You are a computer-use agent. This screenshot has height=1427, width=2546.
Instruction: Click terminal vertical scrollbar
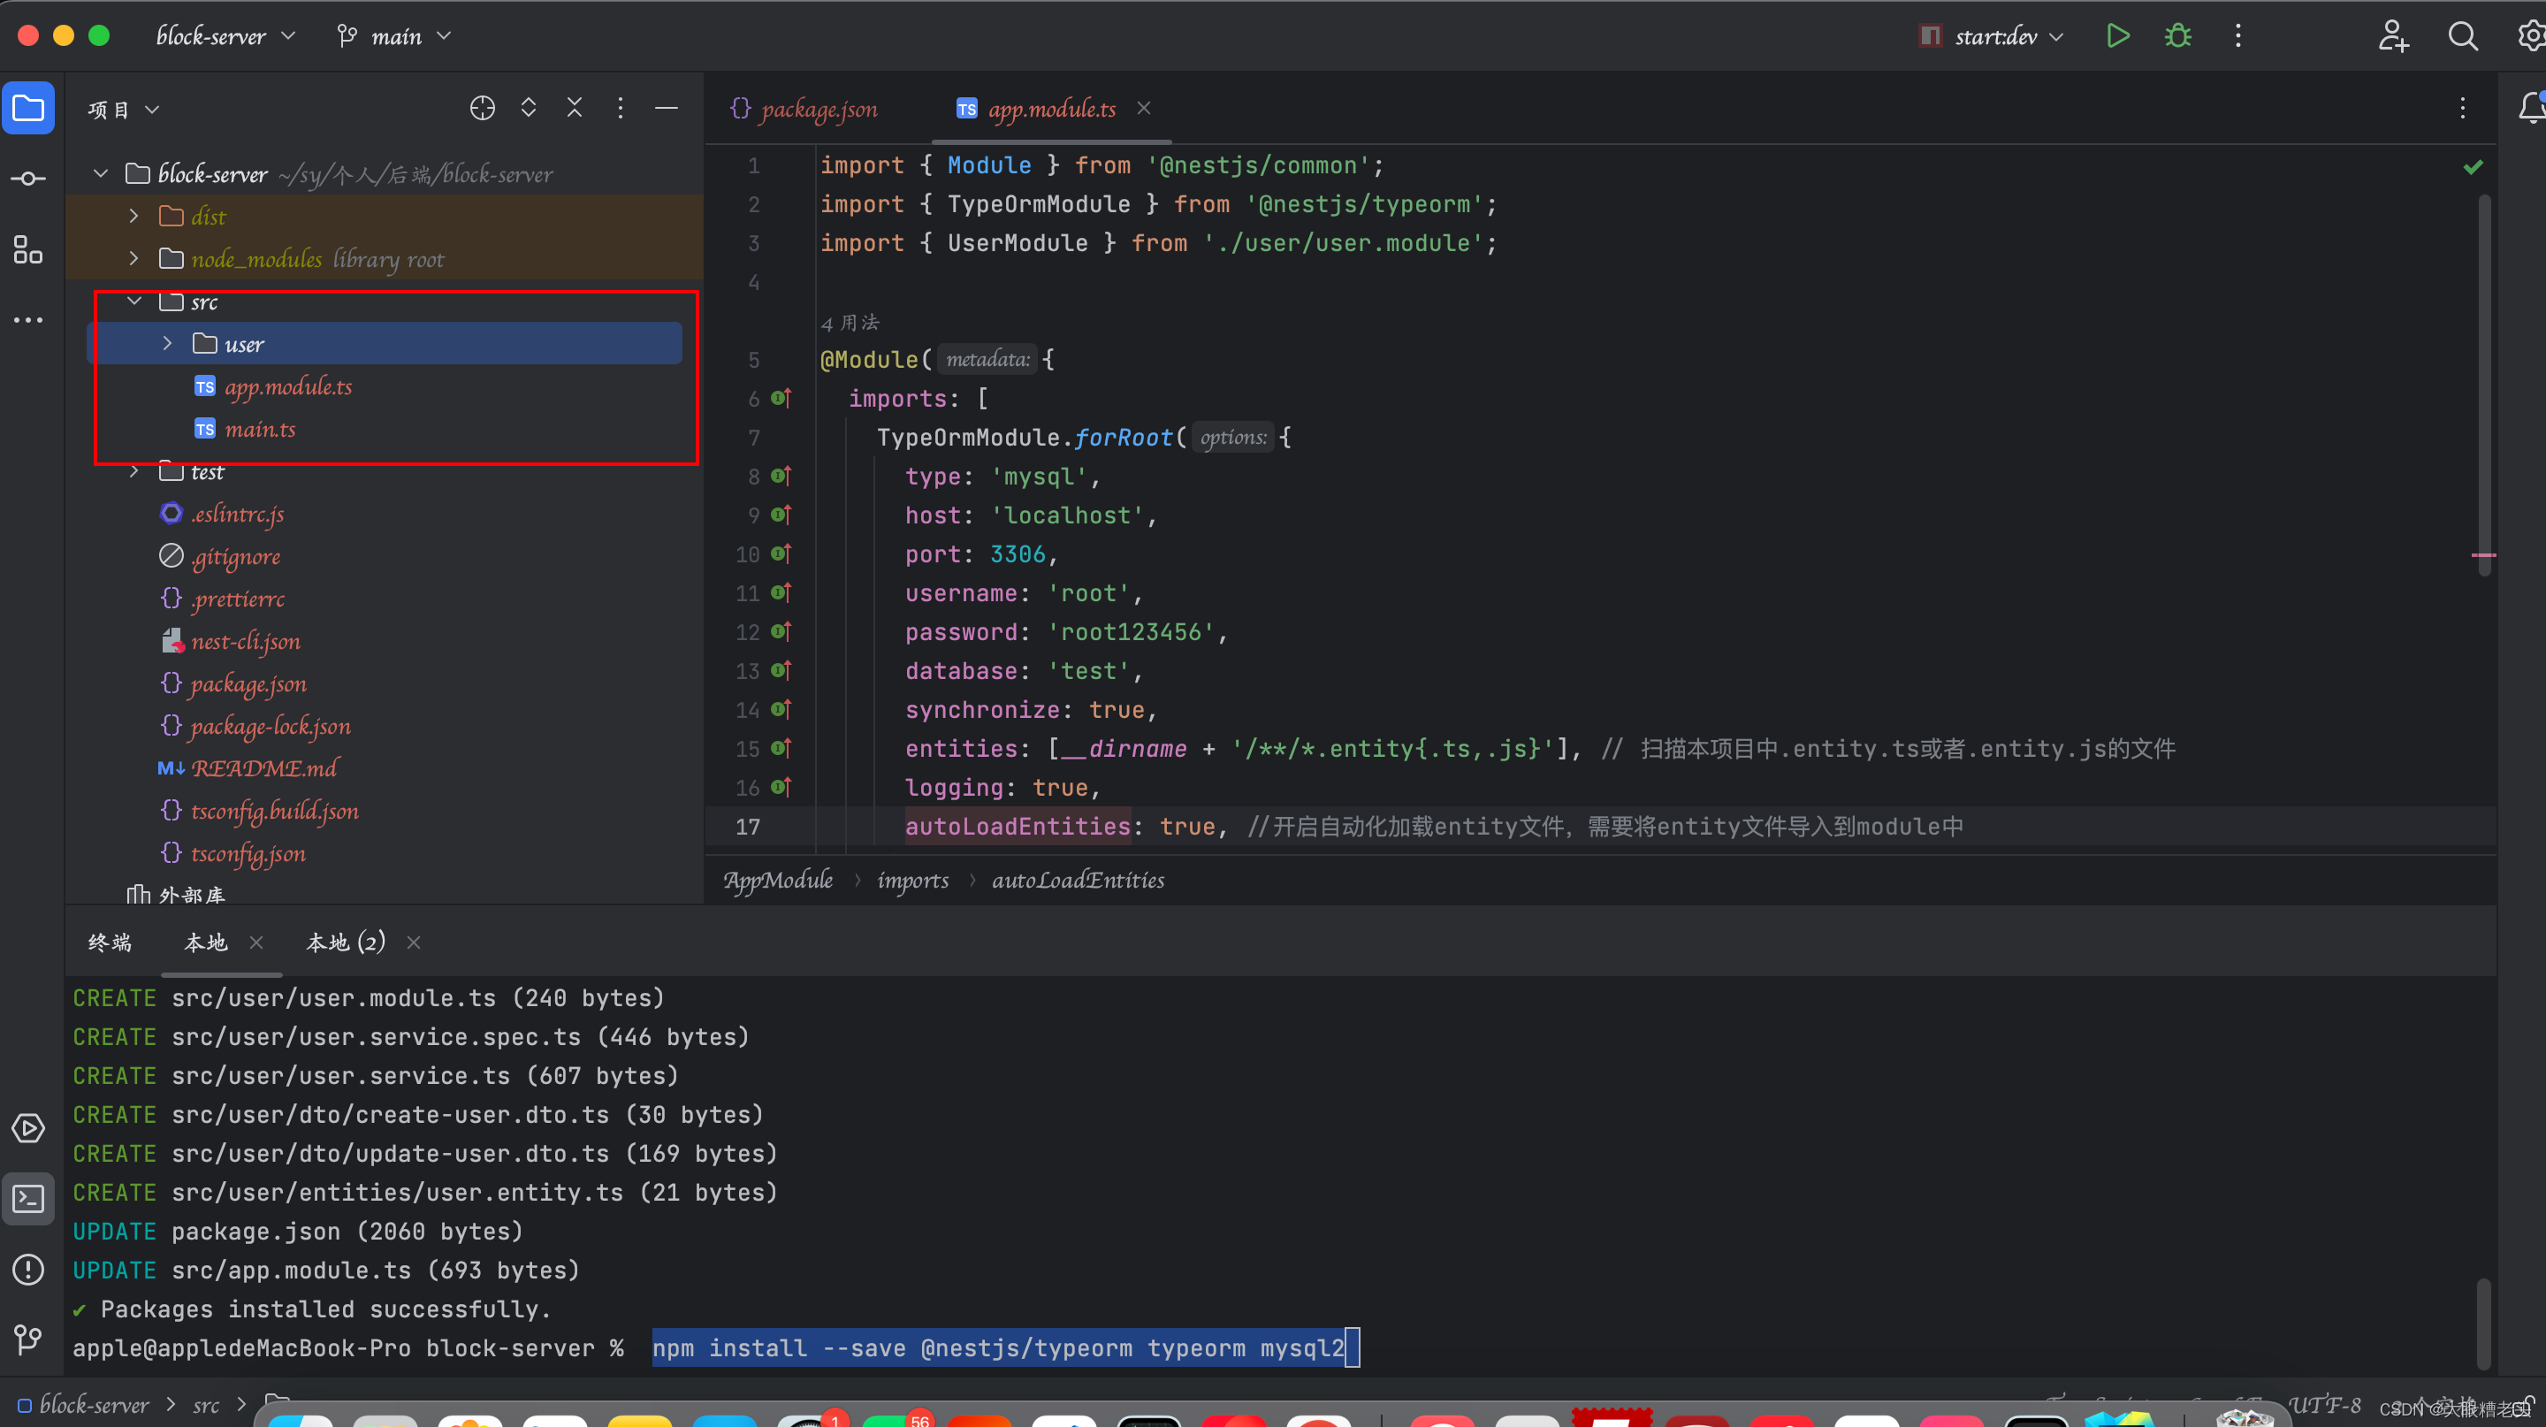pyautogui.click(x=2484, y=1323)
